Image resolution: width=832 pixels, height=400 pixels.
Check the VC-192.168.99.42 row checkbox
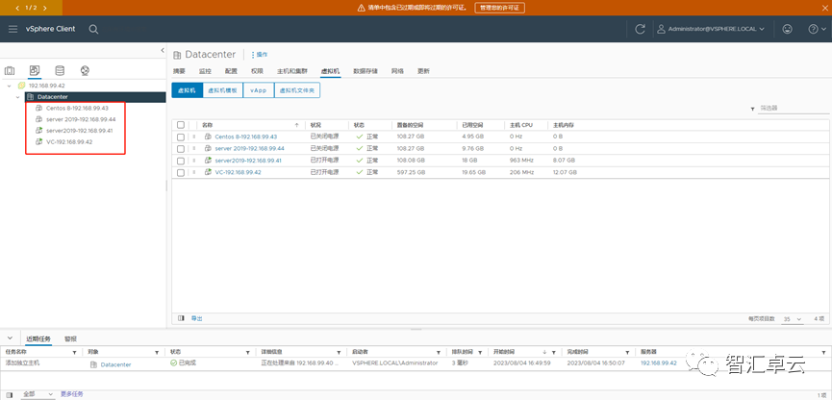coord(181,173)
